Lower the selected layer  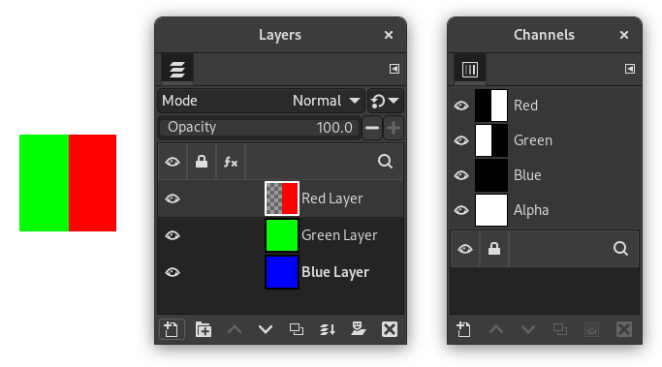coord(266,329)
